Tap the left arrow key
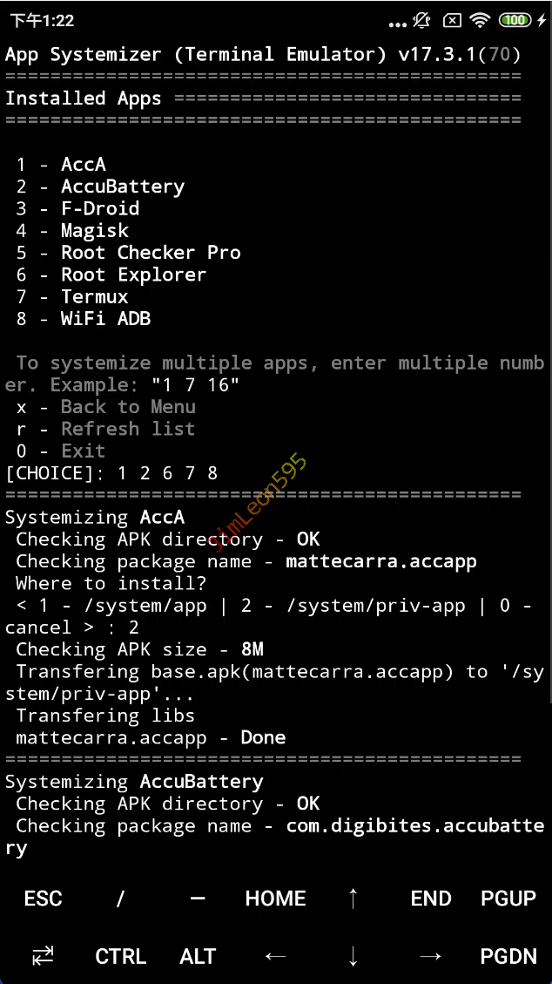This screenshot has width=552, height=984. 276,956
